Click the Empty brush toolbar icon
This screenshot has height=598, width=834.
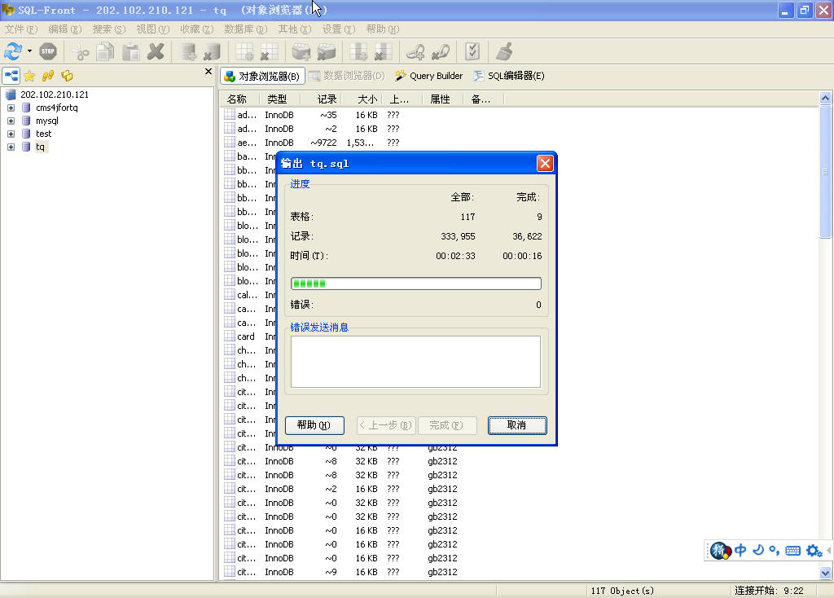[504, 51]
